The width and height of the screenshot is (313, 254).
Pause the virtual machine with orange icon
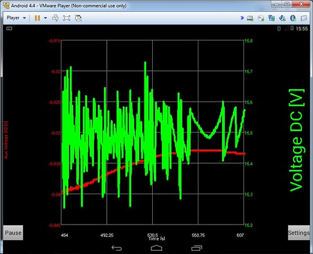38,18
